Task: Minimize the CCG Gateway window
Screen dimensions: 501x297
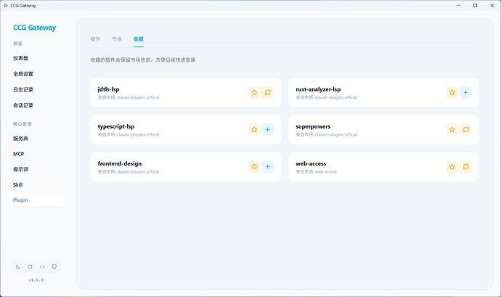Action: [459, 5]
